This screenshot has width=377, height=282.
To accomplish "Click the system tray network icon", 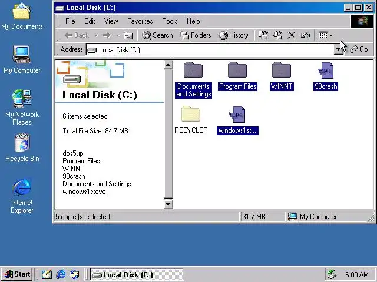I will (x=332, y=274).
